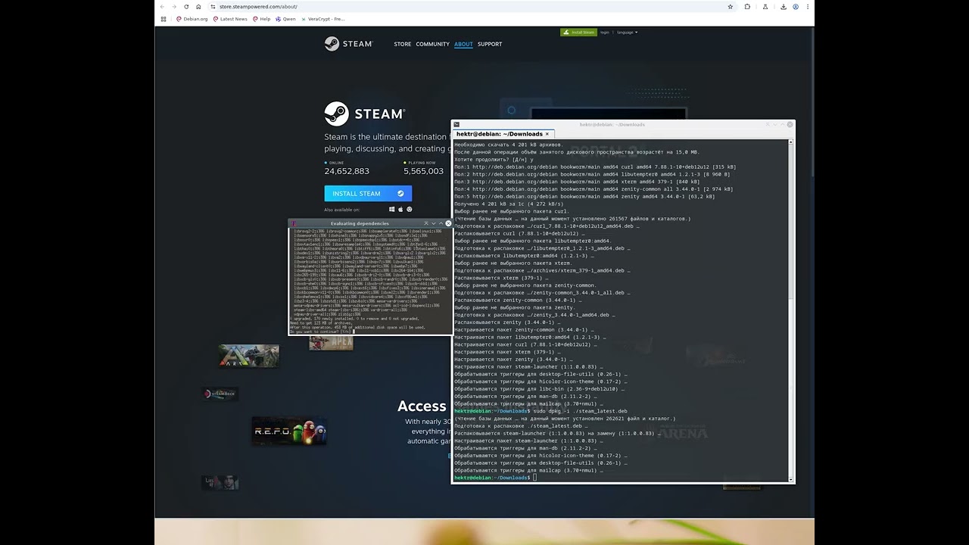Open the Help bookmark
Viewport: 969px width, 545px height.
click(x=261, y=19)
